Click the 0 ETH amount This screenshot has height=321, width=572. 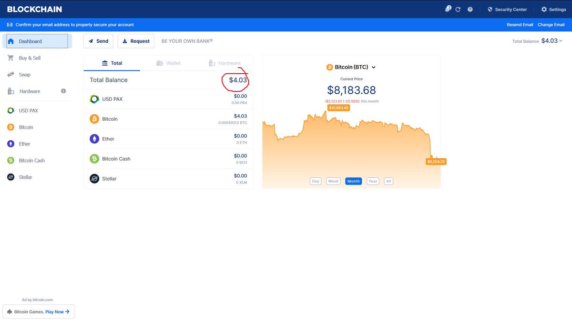pyautogui.click(x=242, y=143)
